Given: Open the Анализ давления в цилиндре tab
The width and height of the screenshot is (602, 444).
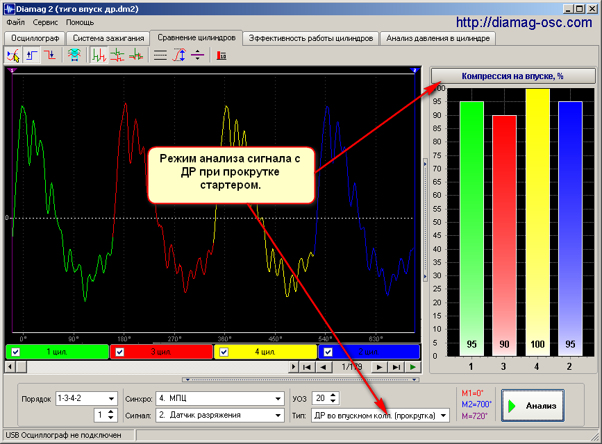Looking at the screenshot, I should pos(438,38).
